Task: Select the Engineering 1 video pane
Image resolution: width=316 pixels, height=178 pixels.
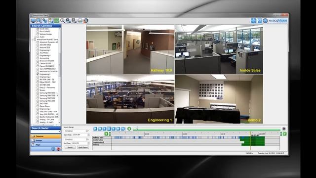Action: click(x=130, y=99)
